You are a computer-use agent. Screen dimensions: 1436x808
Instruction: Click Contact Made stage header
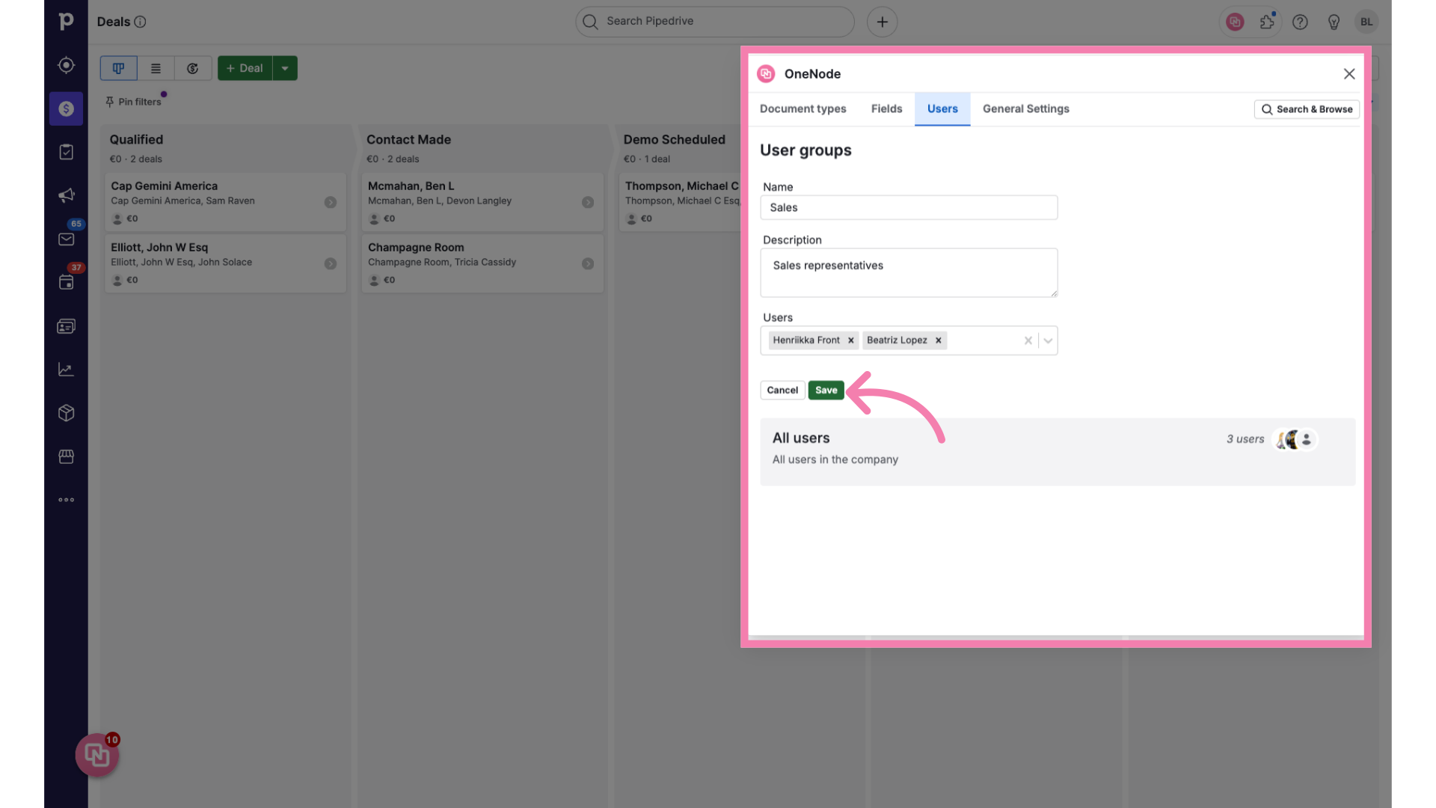(x=482, y=147)
